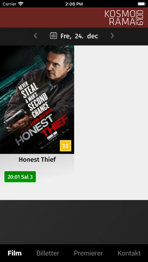Book the 20:01 Sal 3 showtime
Viewport: 148px width, 262px height.
pos(20,177)
